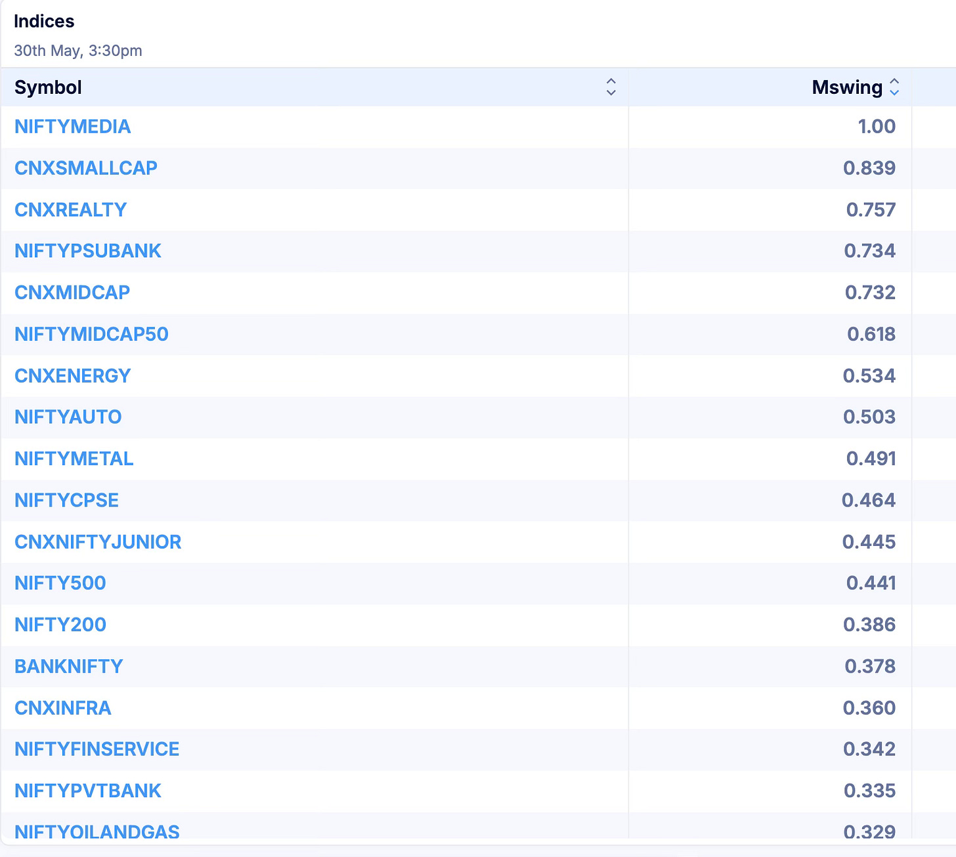956x857 pixels.
Task: Select the Mswing value 0.839
Action: (869, 168)
